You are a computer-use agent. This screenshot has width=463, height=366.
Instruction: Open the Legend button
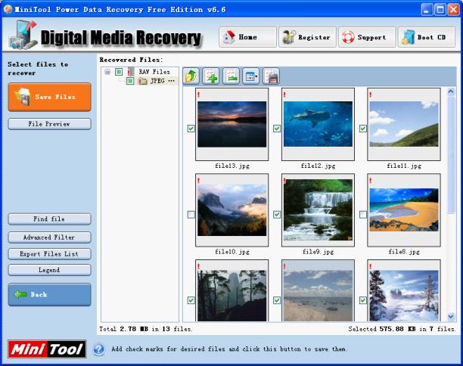(49, 270)
